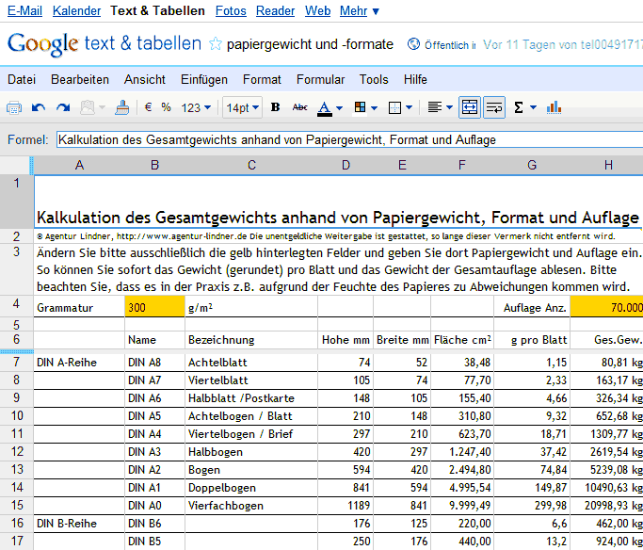The width and height of the screenshot is (643, 550).
Task: Expand the Mehr dropdown
Action: (x=360, y=10)
